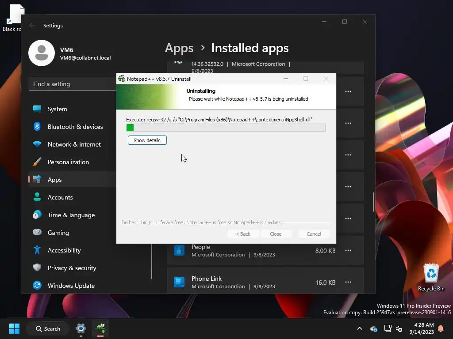Click the Privacy shield icon
The width and height of the screenshot is (453, 339).
click(37, 267)
